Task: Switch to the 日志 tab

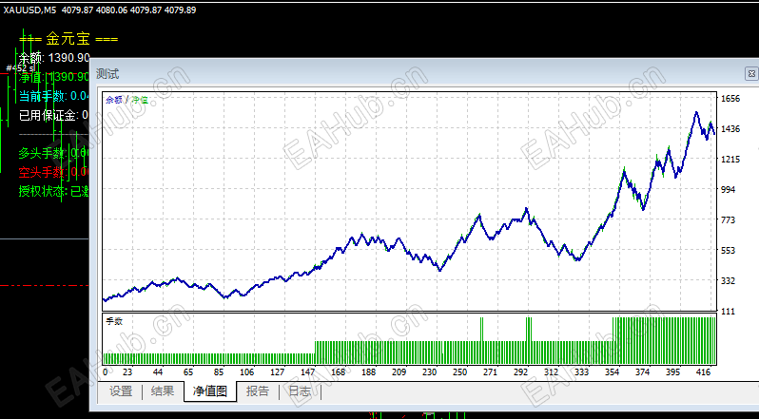Action: tap(300, 391)
